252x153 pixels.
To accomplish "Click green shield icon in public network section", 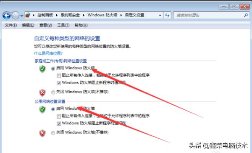I will tap(42, 110).
